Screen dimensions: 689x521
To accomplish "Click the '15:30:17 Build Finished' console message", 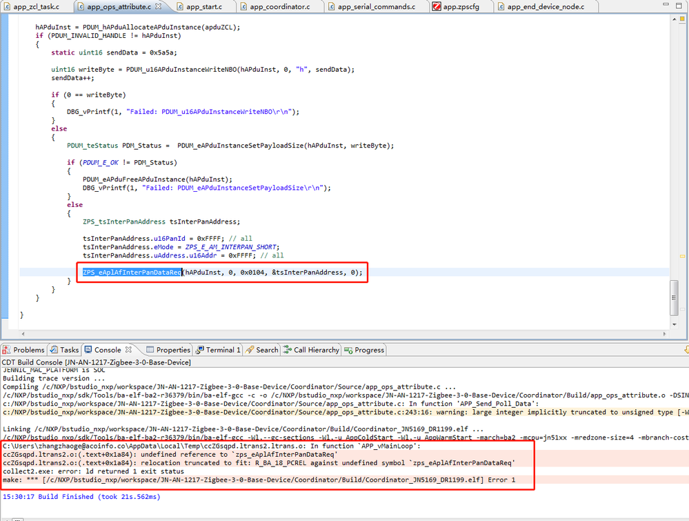I will point(82,496).
